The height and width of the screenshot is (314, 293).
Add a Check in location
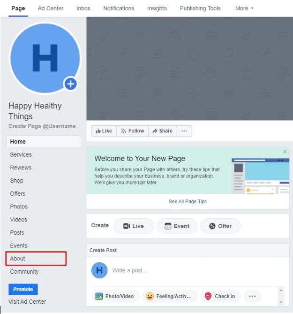220,296
